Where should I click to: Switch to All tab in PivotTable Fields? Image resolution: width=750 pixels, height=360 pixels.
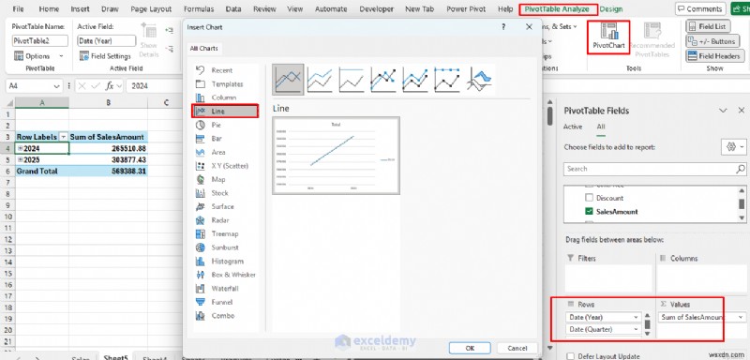pos(600,127)
